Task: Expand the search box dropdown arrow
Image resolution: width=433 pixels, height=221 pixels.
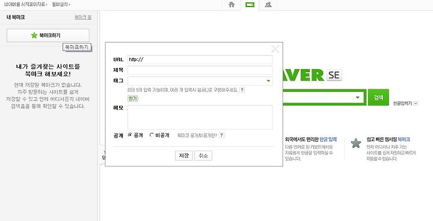Action: 358,97
